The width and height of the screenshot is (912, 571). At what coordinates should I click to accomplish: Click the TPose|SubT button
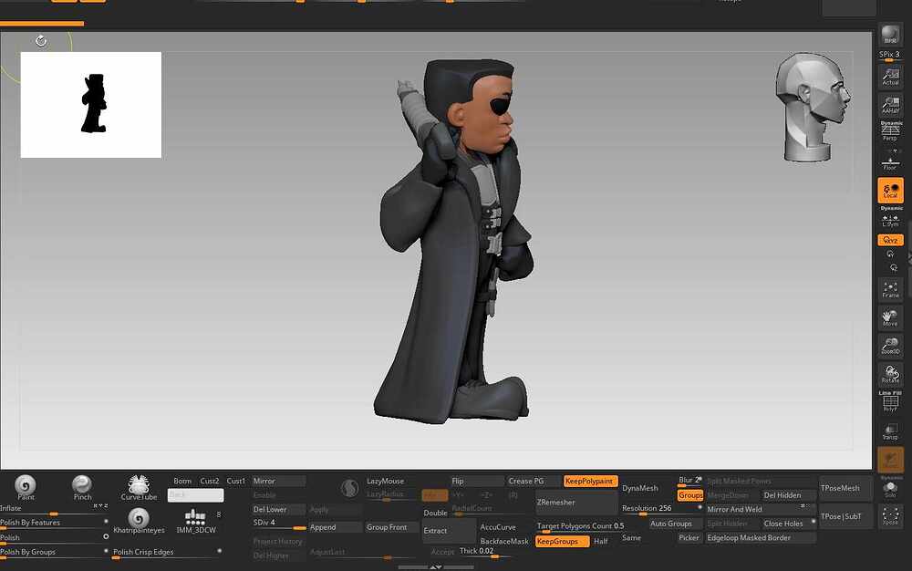point(845,516)
